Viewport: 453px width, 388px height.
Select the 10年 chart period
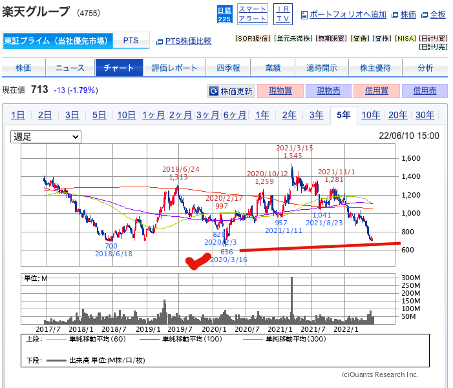click(x=371, y=115)
